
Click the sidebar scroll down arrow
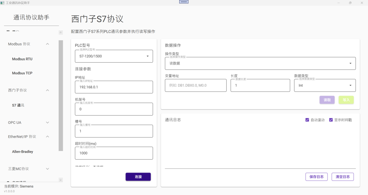pos(61,180)
